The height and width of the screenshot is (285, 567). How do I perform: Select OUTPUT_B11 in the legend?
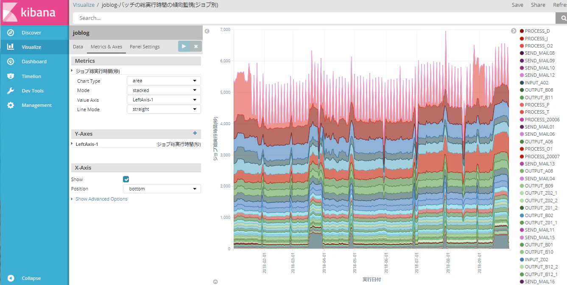(x=539, y=98)
